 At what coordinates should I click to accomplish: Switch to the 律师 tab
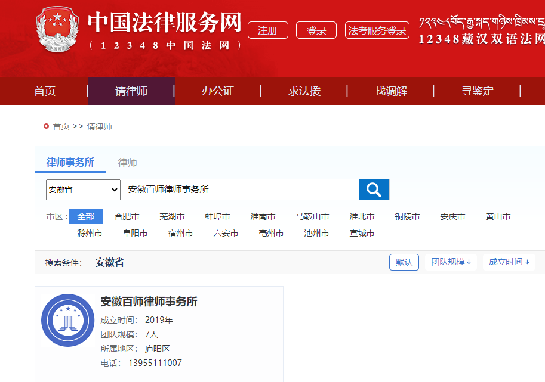click(129, 162)
